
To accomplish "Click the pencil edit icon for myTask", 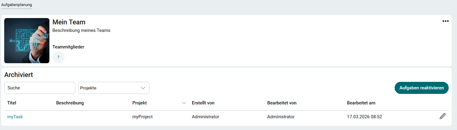I will tap(442, 116).
